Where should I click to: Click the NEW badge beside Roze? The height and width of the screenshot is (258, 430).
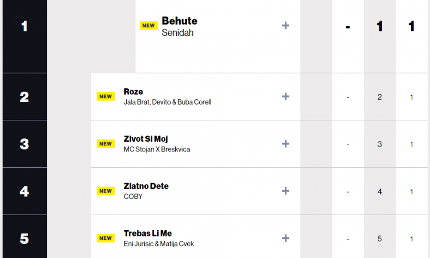pyautogui.click(x=106, y=97)
